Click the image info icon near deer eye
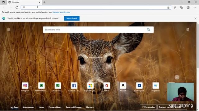The image size is (199, 111). pyautogui.click(x=80, y=58)
